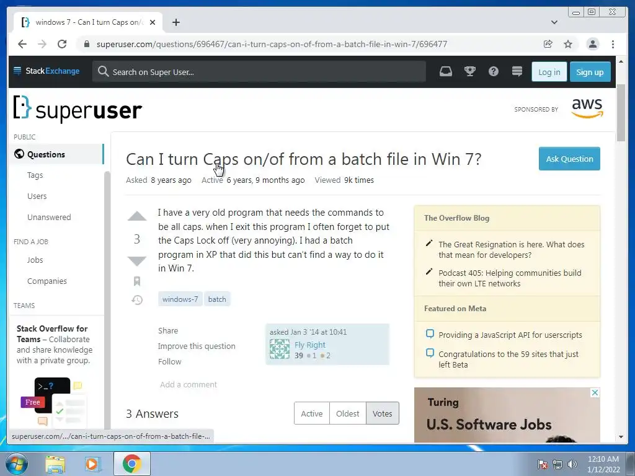Open Companies in the sidebar
Viewport: 635px width, 476px height.
point(47,281)
